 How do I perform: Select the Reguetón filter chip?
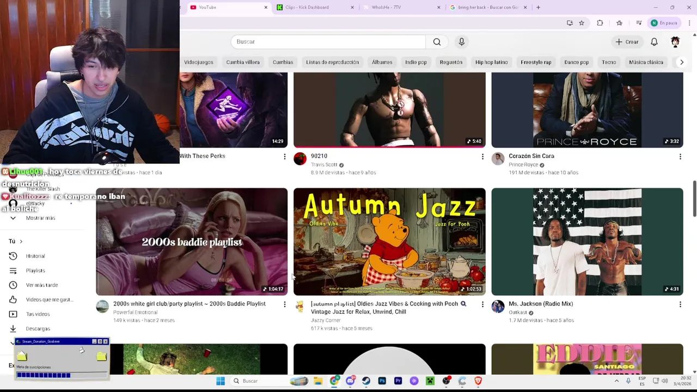[x=450, y=62]
